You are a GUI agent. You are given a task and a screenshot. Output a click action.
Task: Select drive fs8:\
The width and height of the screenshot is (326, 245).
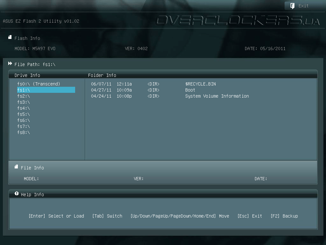coord(24,132)
